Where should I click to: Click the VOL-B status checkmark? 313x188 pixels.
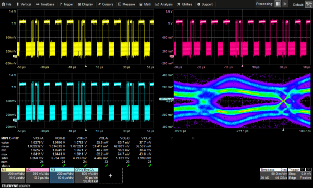pyautogui.click(x=128, y=166)
